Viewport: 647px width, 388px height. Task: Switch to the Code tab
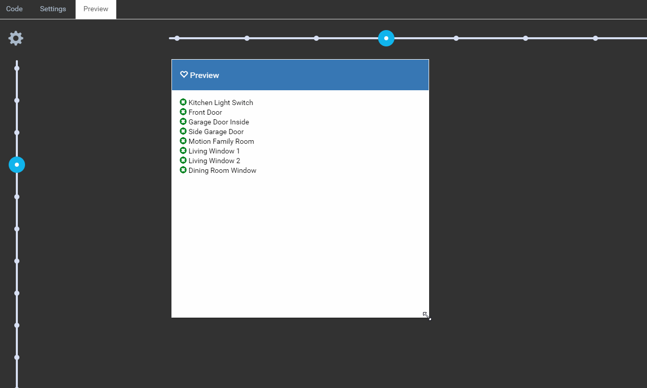(x=14, y=9)
